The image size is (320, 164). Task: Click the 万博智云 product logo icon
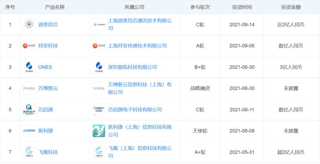click(x=29, y=88)
